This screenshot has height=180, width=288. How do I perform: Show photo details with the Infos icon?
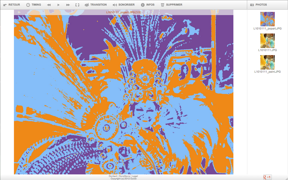point(143,5)
